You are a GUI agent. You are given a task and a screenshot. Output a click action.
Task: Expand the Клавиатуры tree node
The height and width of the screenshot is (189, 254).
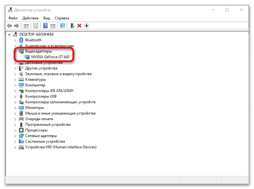coord(15,79)
